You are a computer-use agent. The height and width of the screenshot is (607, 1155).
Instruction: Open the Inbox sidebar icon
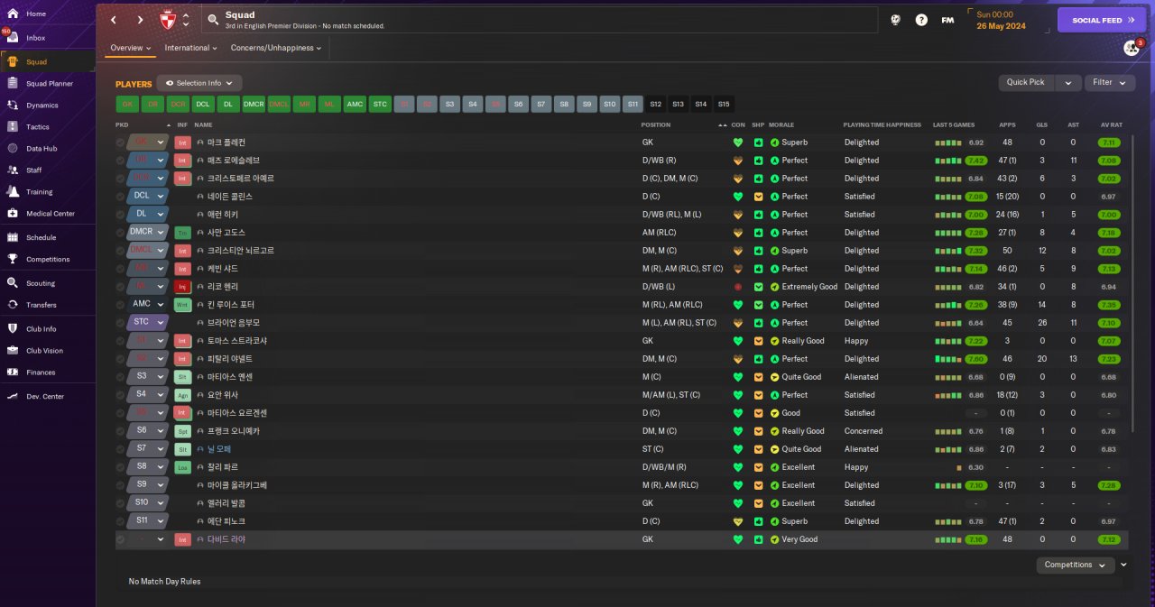(x=13, y=38)
